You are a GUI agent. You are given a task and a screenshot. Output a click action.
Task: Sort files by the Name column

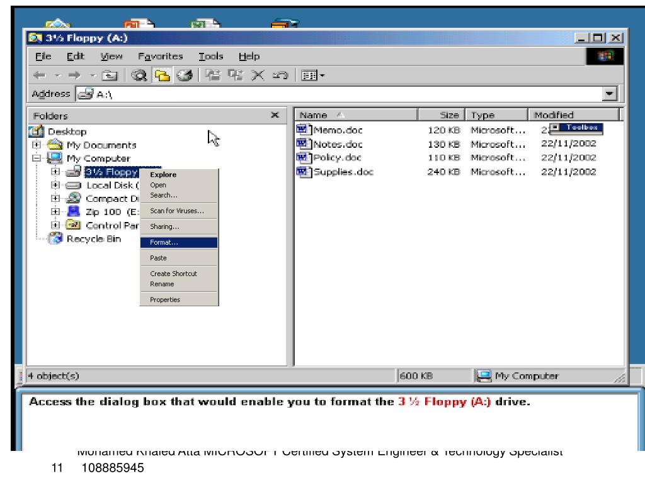click(357, 115)
